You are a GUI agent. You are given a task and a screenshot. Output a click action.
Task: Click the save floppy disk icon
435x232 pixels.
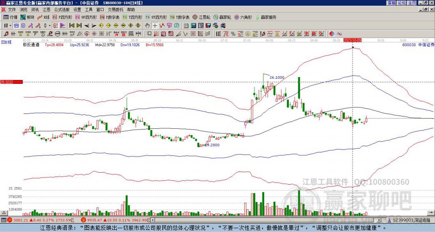208,26
